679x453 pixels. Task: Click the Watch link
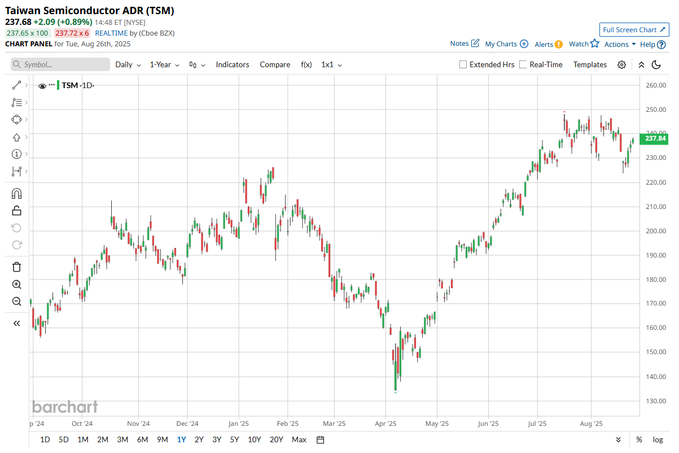579,44
